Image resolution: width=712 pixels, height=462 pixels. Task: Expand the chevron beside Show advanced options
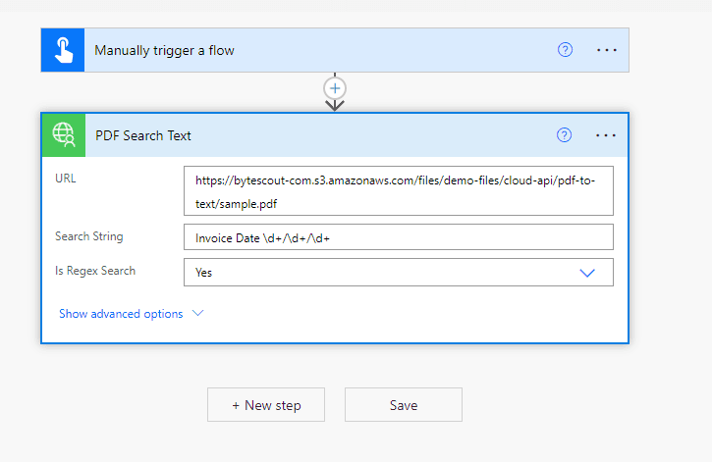[x=197, y=314]
